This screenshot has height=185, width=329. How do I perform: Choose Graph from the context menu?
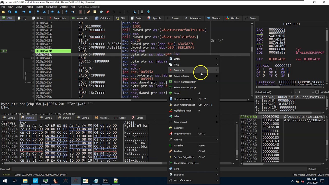point(194,93)
